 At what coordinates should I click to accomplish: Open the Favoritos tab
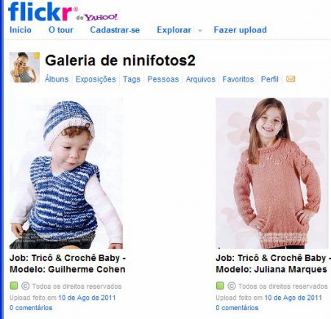[x=238, y=79]
